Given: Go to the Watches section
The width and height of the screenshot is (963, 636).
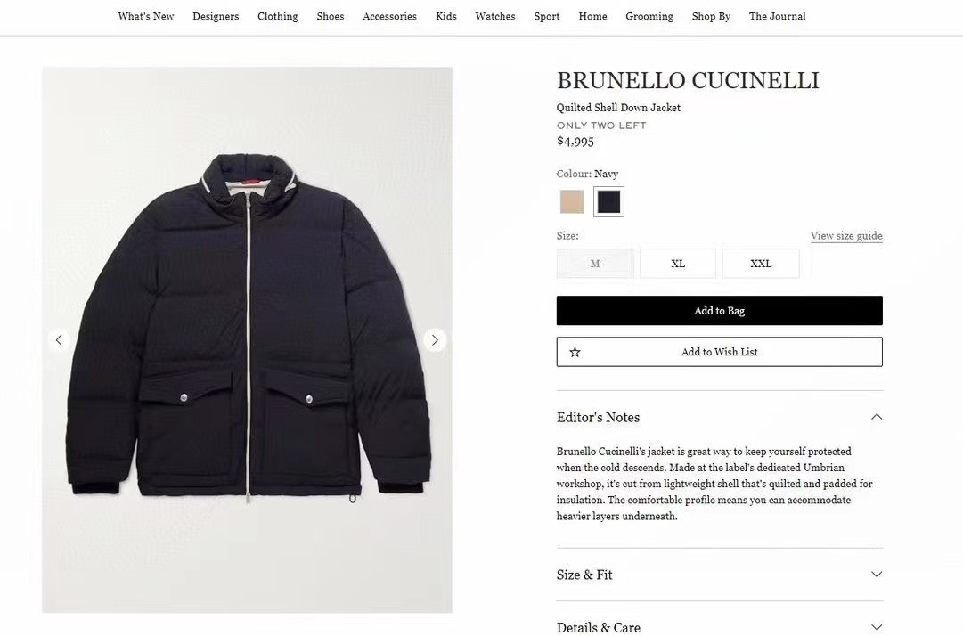Looking at the screenshot, I should [495, 17].
